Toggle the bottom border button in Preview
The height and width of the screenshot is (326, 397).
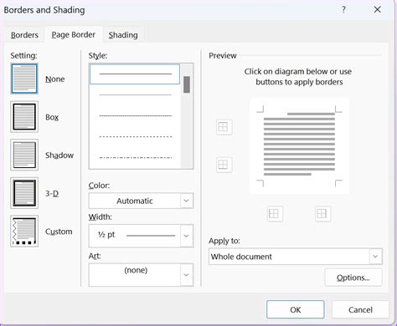[224, 165]
